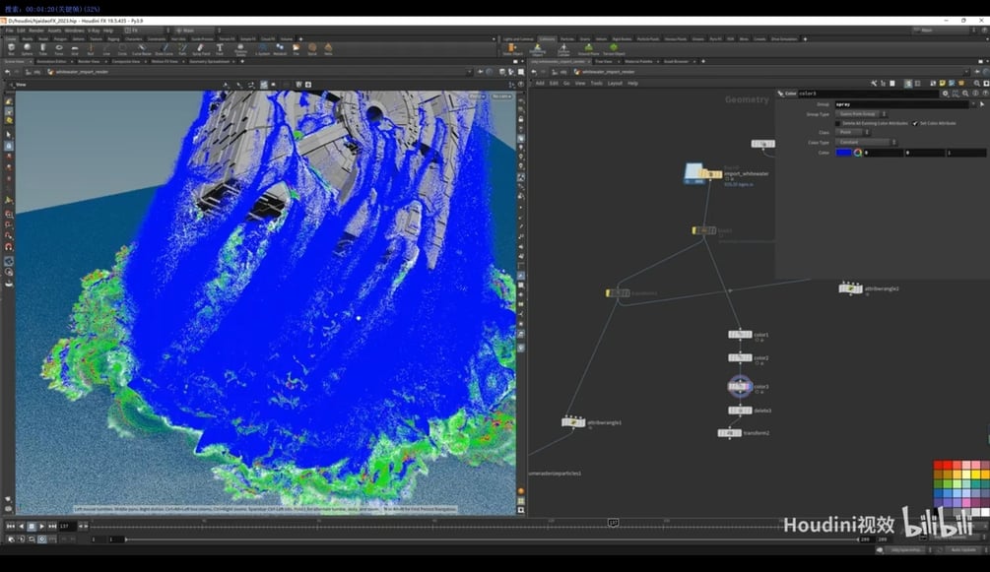Select the Spray Paint shelf tool
The width and height of the screenshot is (990, 572).
(201, 48)
